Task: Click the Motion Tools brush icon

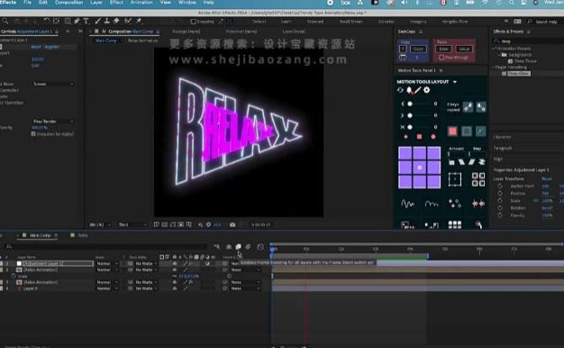Action: click(x=418, y=90)
